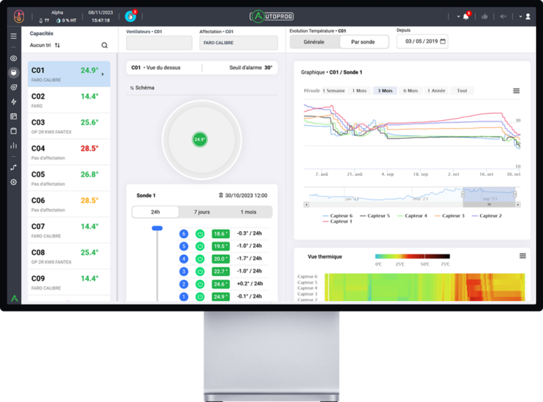Toggle power button for sensor 6
This screenshot has height=402, width=543.
[199, 234]
